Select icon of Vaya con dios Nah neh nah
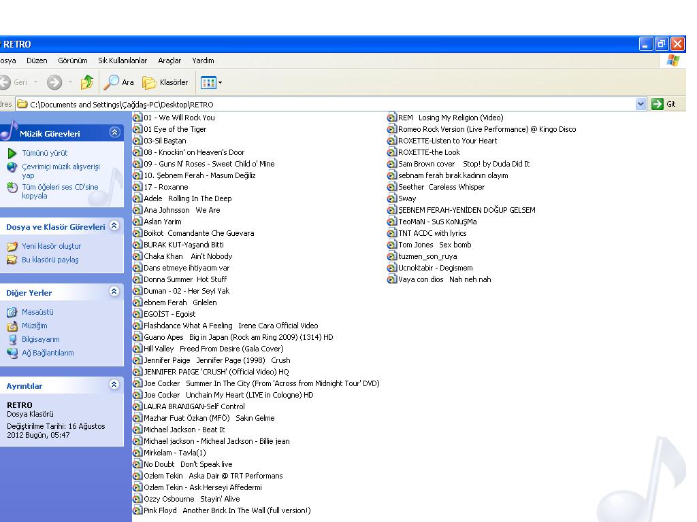Viewport: 697px width, 522px height. tap(391, 279)
